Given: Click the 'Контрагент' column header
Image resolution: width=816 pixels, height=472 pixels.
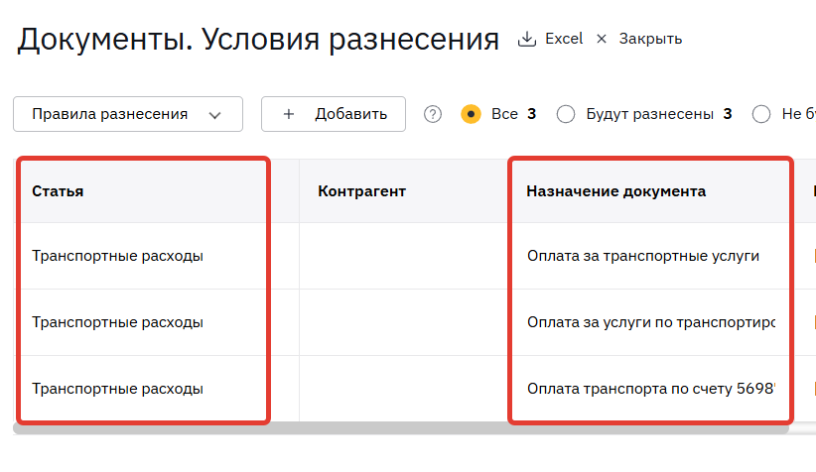Looking at the screenshot, I should tap(362, 191).
